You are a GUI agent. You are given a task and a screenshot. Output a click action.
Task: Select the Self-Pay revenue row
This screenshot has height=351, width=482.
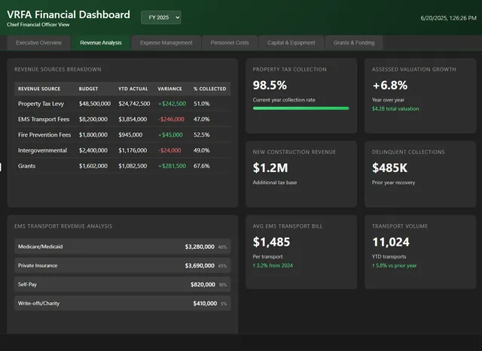coord(123,284)
